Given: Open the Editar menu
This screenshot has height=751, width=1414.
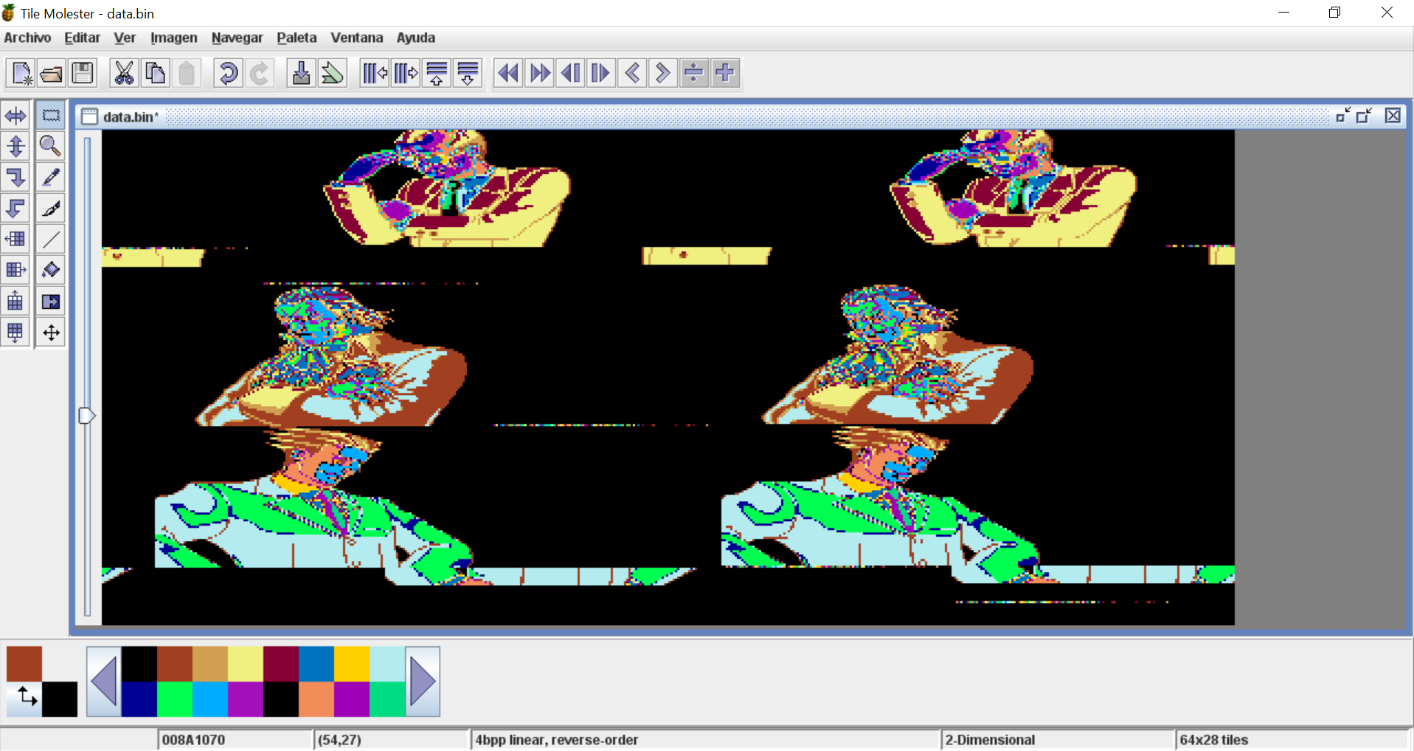Looking at the screenshot, I should (82, 38).
